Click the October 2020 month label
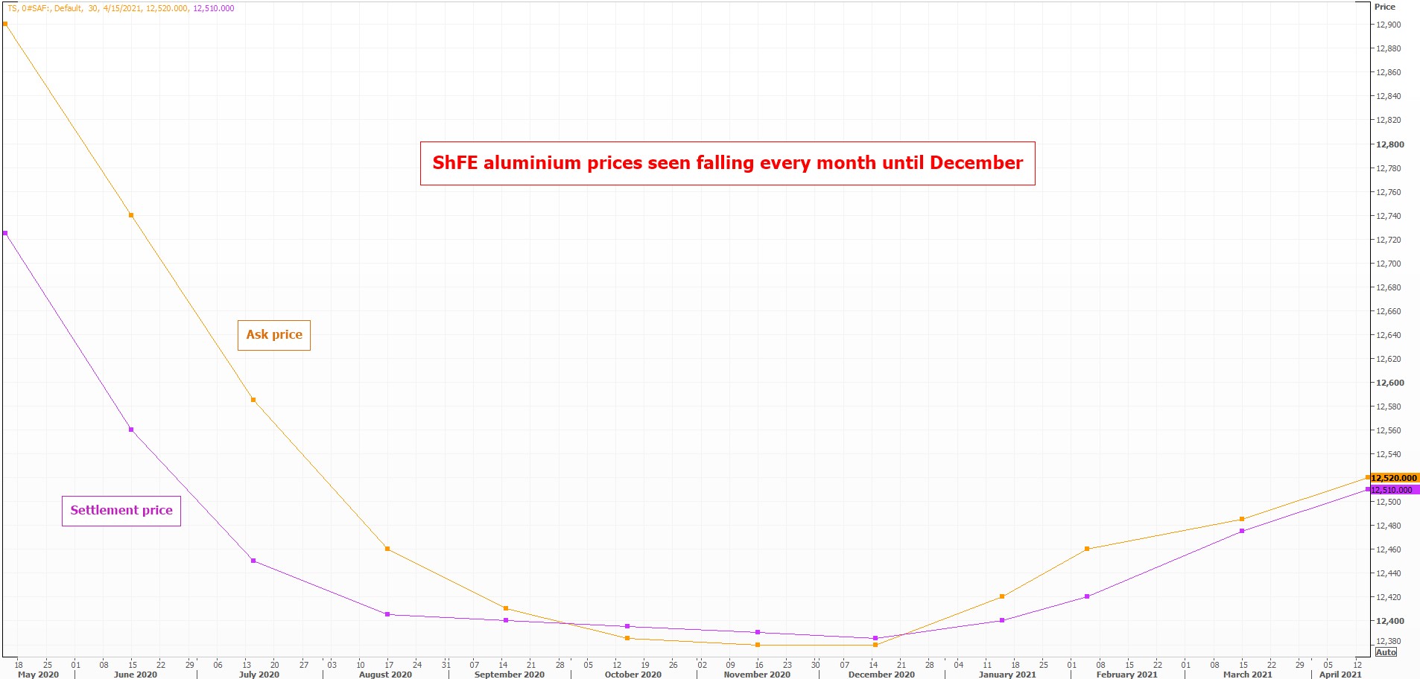The image size is (1420, 679). 633,675
